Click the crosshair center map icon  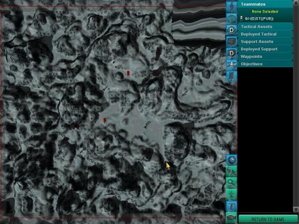coord(232,195)
